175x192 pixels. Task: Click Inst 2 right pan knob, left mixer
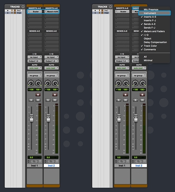55,83
